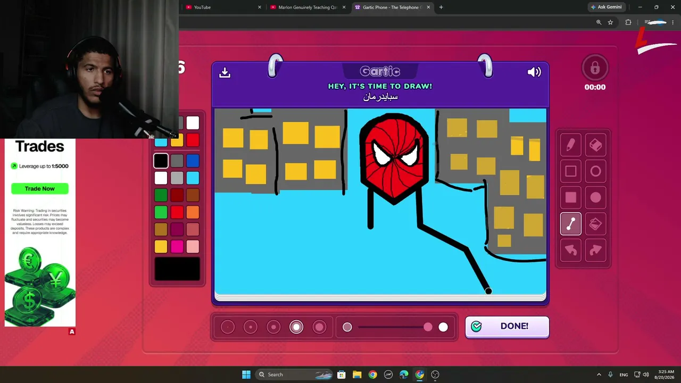Click the 00:00 timer text

[595, 87]
